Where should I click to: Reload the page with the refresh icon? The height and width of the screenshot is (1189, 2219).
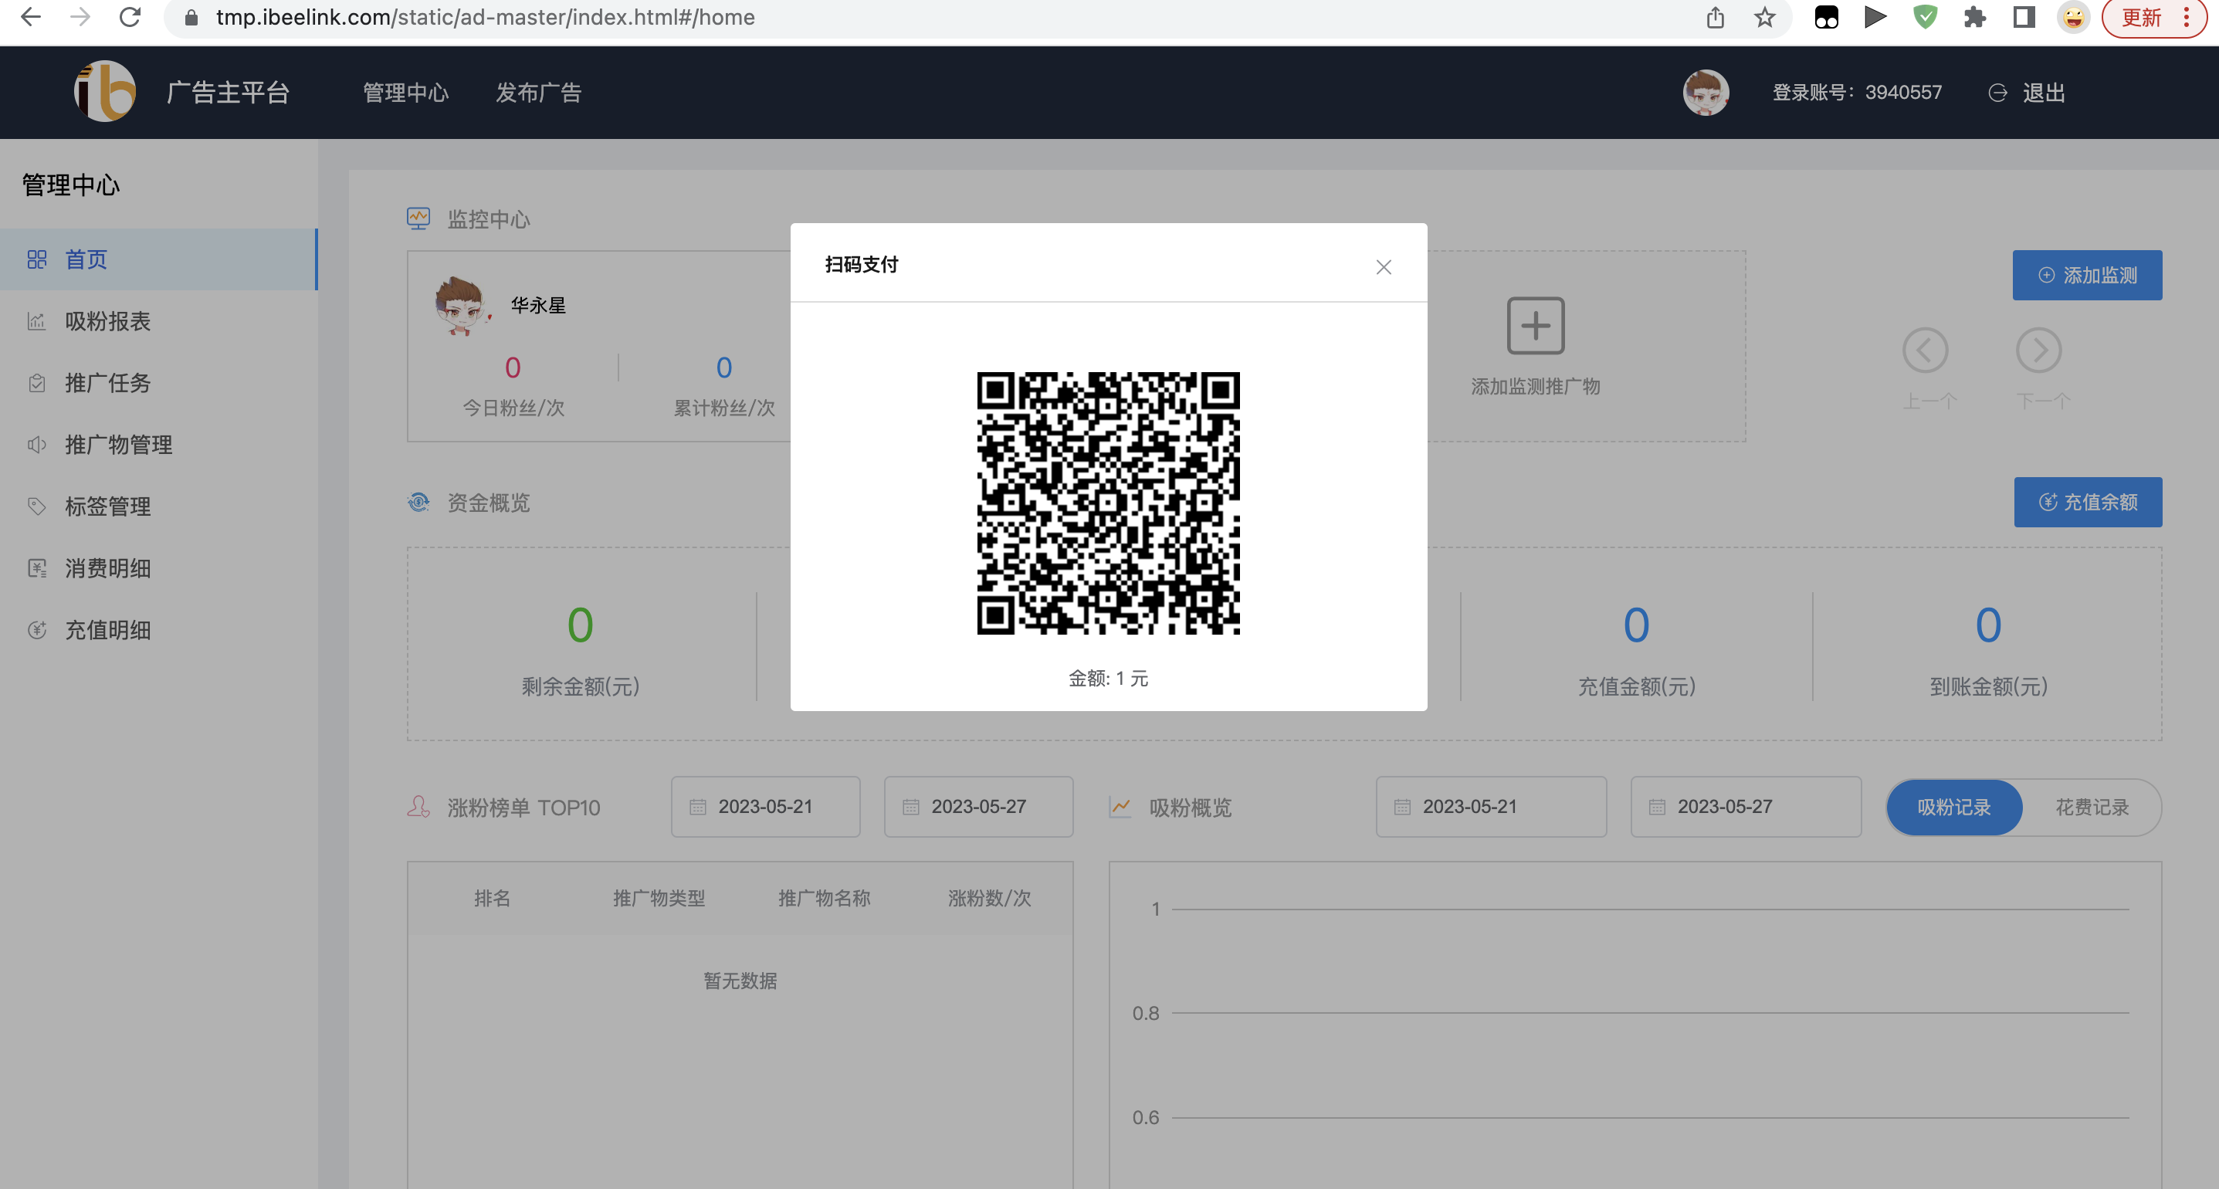[130, 17]
